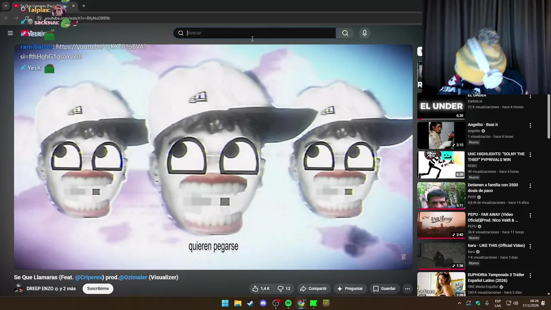
Task: Click the browser forward arrow
Action: 16,18
